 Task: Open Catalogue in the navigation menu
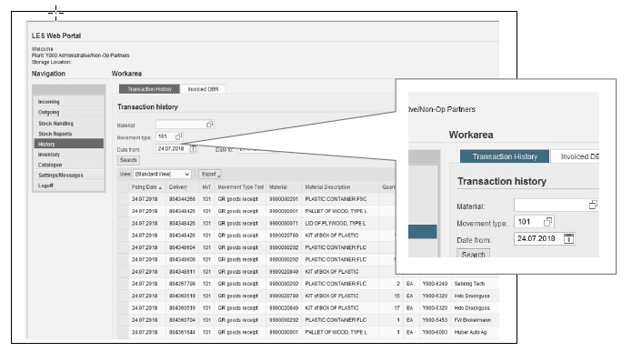coord(69,165)
